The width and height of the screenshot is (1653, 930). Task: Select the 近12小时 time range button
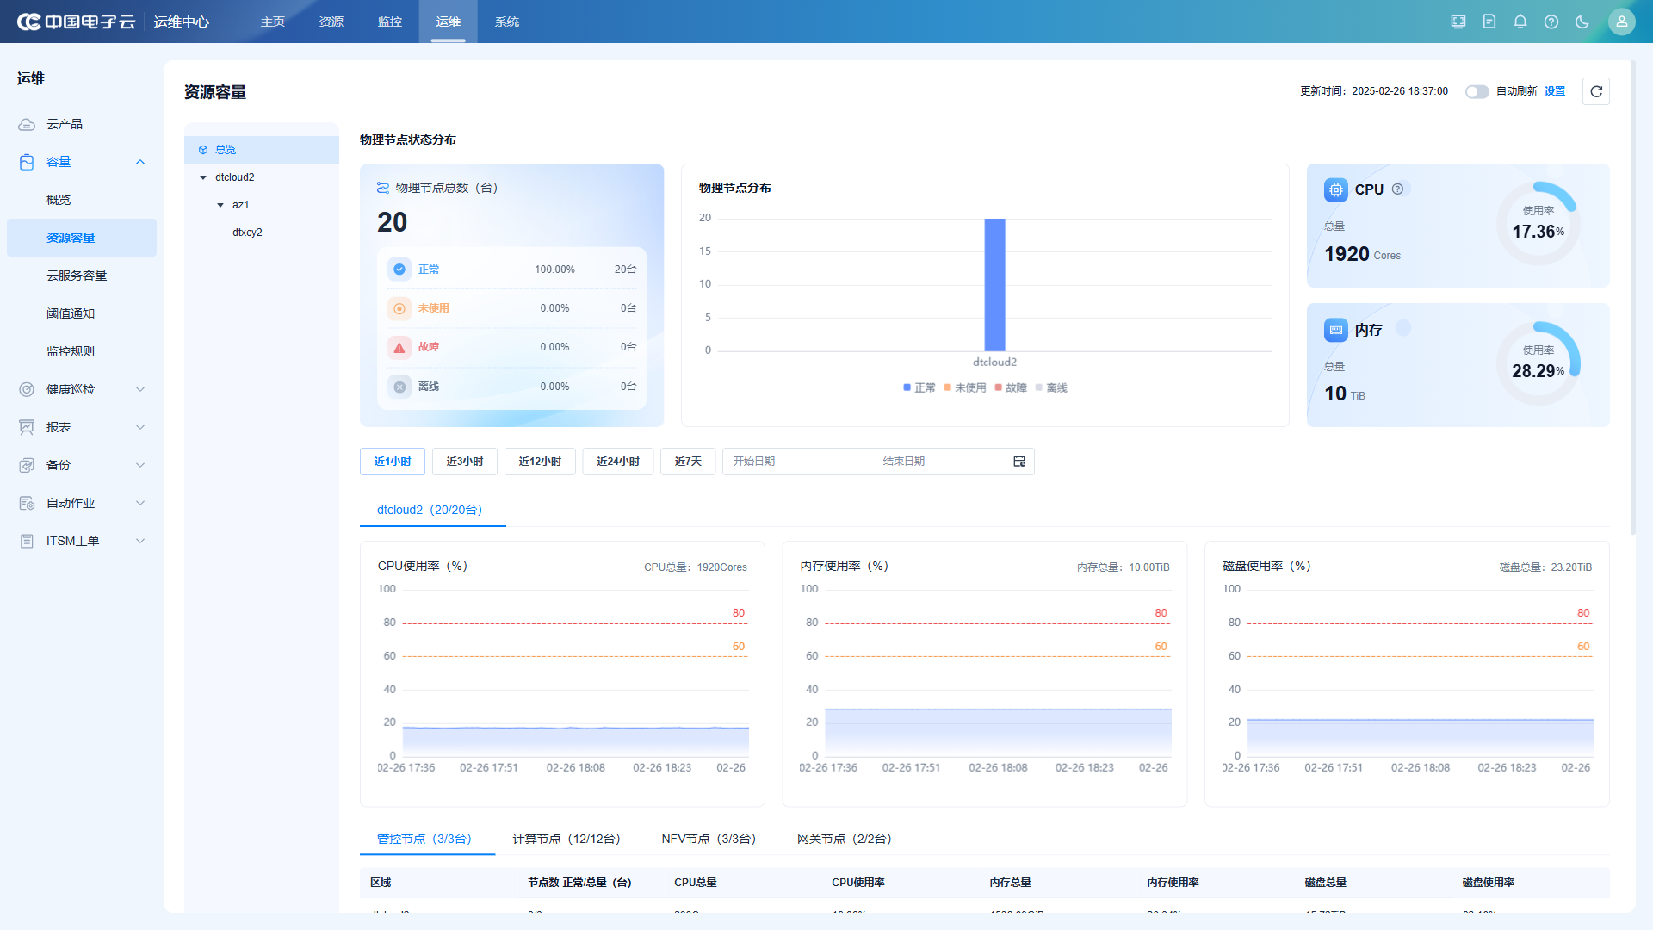(x=540, y=462)
